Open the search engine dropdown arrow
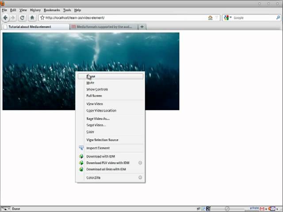The width and height of the screenshot is (283, 212). (230, 18)
